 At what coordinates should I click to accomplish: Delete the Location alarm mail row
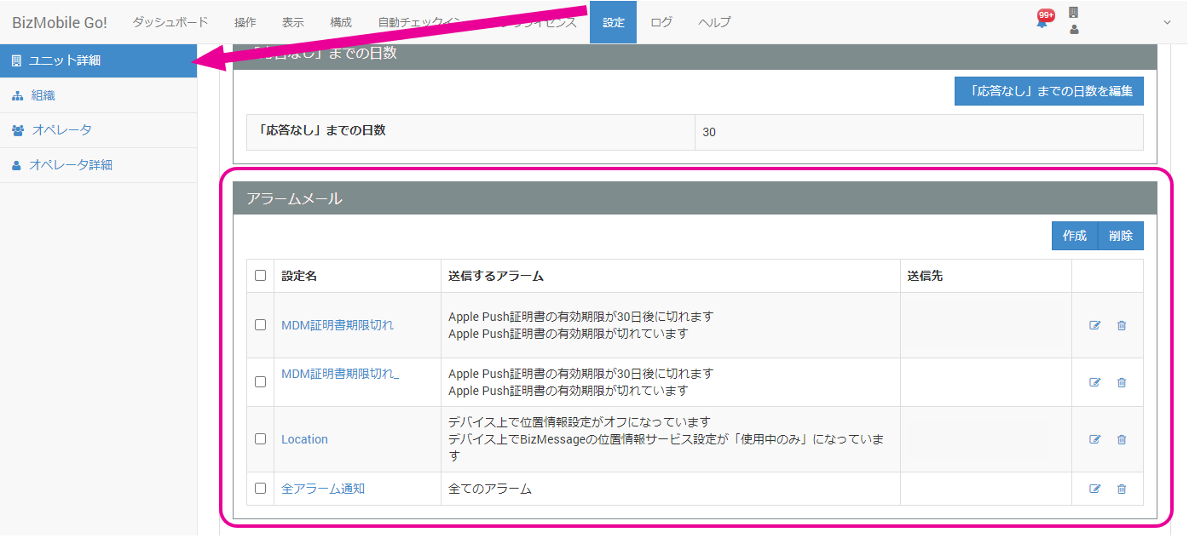(1122, 439)
